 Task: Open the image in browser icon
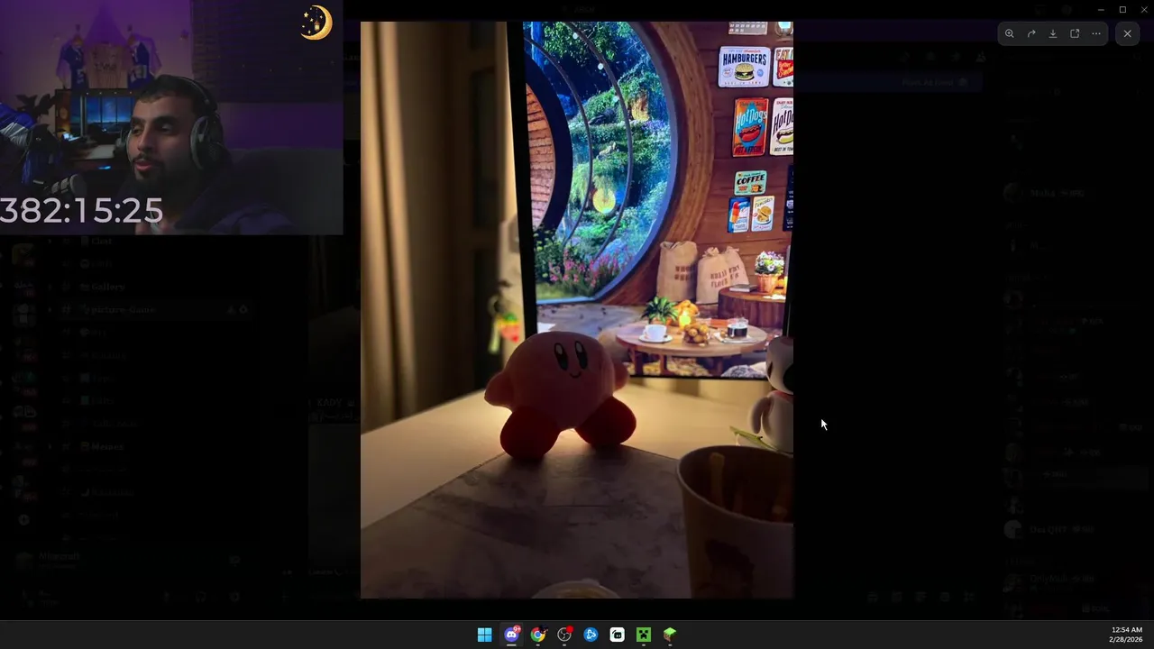click(x=1075, y=34)
